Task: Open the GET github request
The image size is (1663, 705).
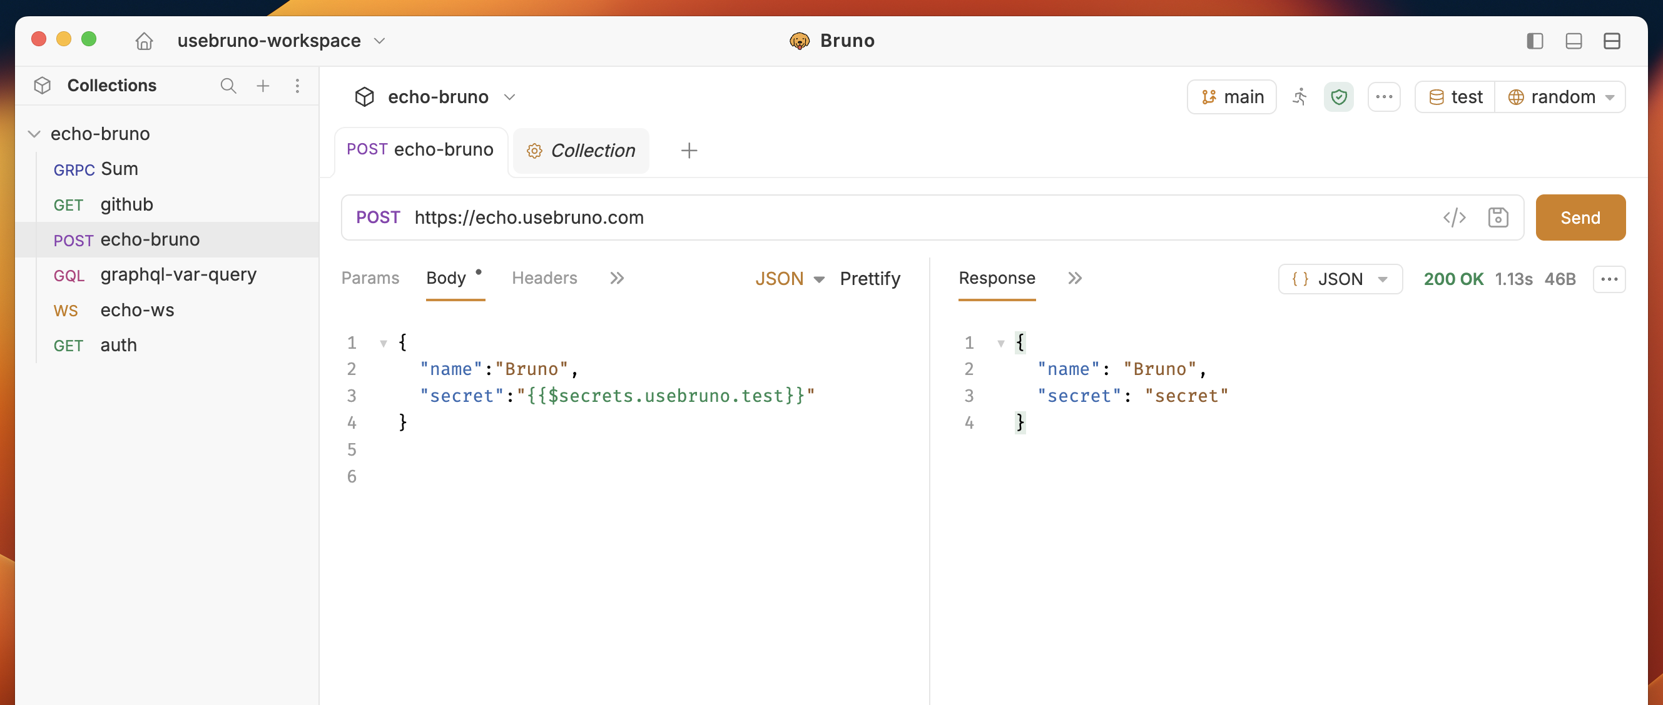Action: pyautogui.click(x=168, y=204)
